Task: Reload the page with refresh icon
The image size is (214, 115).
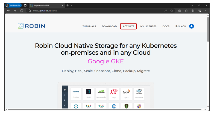Action: click(22, 11)
